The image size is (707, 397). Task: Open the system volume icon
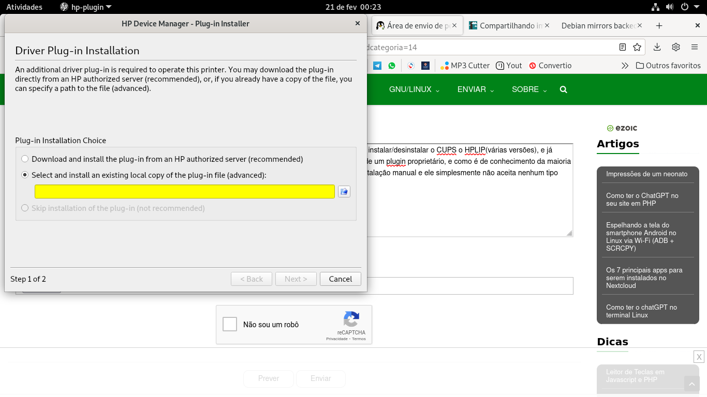tap(670, 7)
